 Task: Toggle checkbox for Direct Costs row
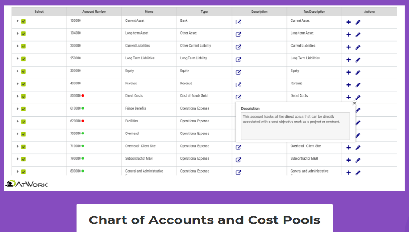pos(24,96)
